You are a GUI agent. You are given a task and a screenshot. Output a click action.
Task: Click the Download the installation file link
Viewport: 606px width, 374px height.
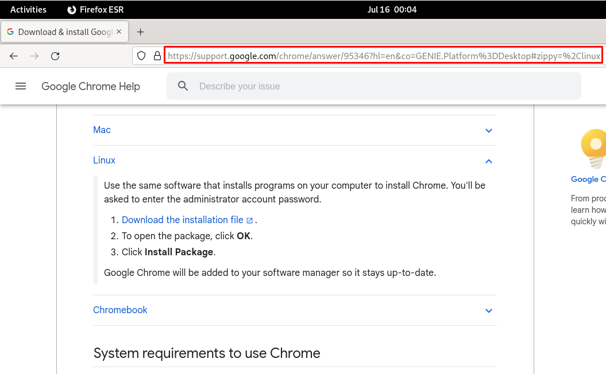coord(182,220)
